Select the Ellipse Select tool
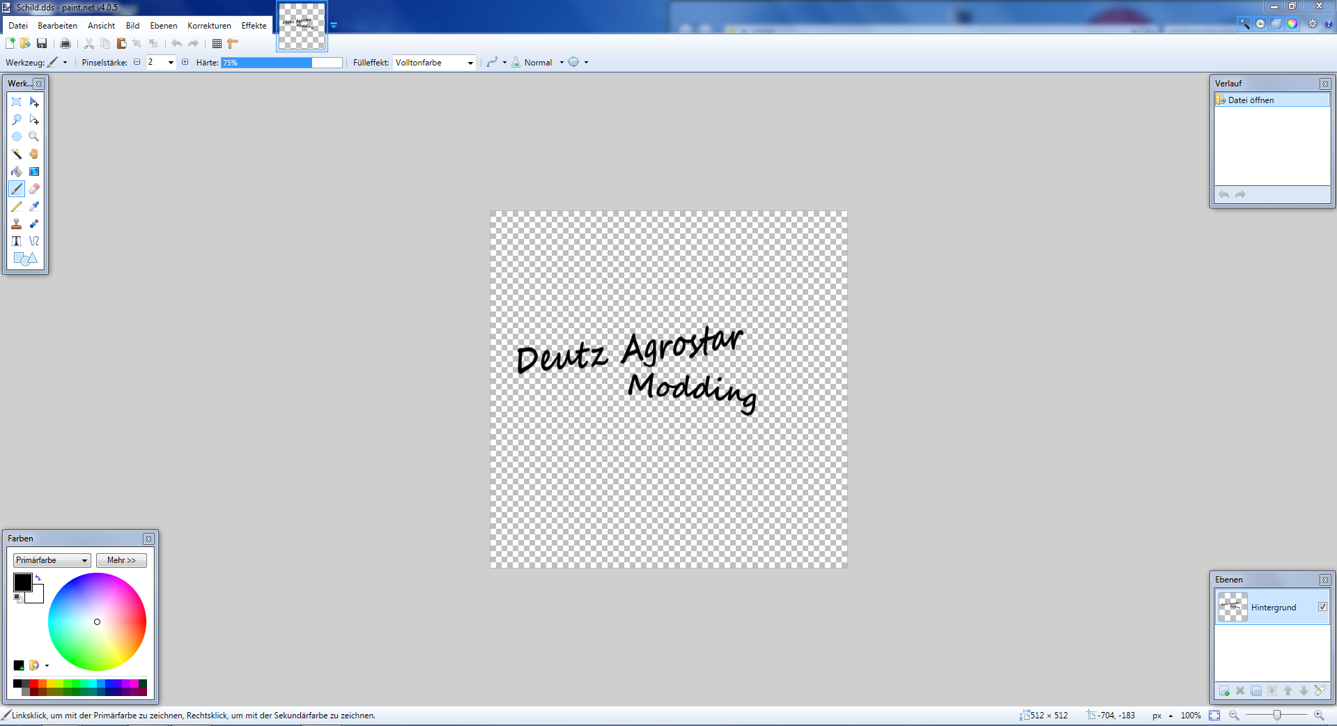 point(17,137)
